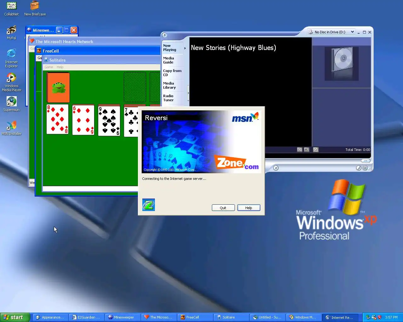The height and width of the screenshot is (322, 403).
Task: Open the Windows Start menu
Action: pyautogui.click(x=15, y=317)
